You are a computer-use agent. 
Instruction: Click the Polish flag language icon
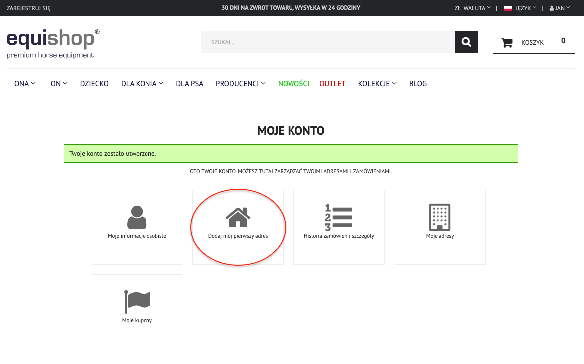click(508, 8)
